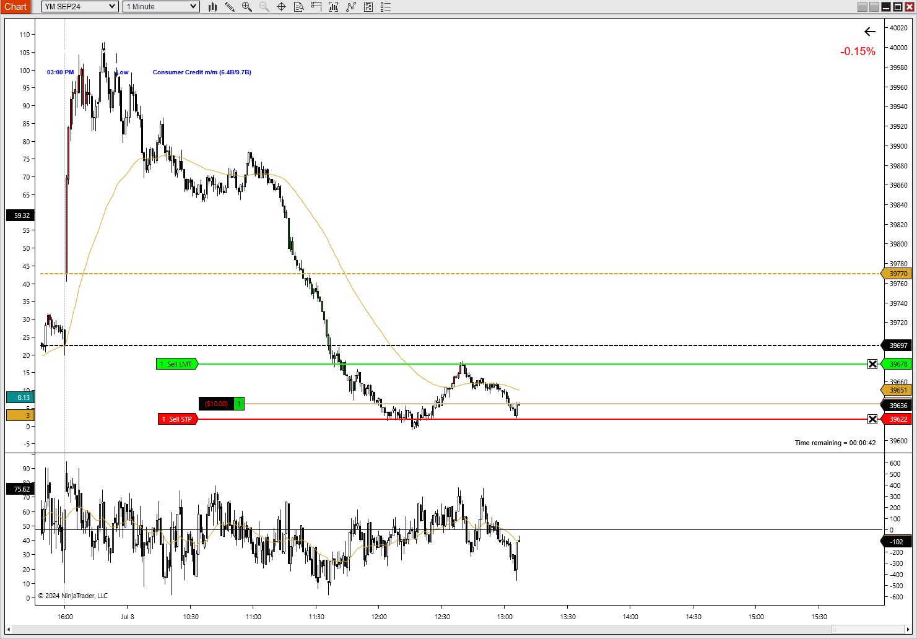Image resolution: width=917 pixels, height=639 pixels.
Task: Open the Indicators icon
Action: 334,7
